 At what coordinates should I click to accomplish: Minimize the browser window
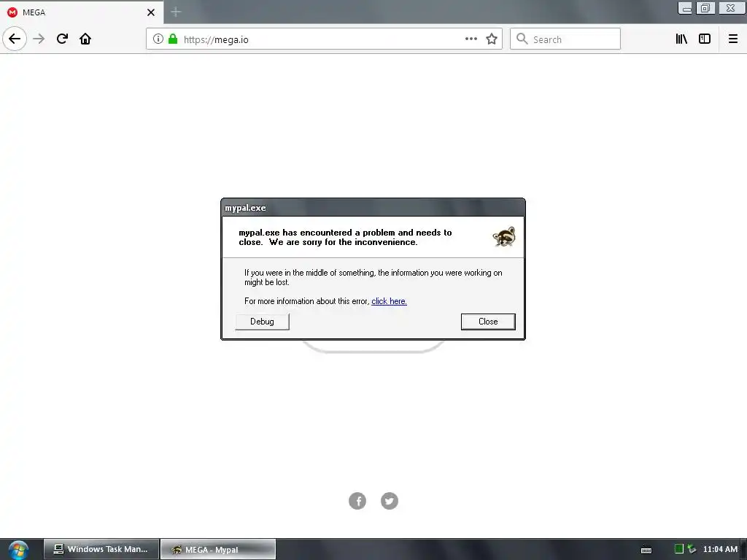(x=685, y=8)
